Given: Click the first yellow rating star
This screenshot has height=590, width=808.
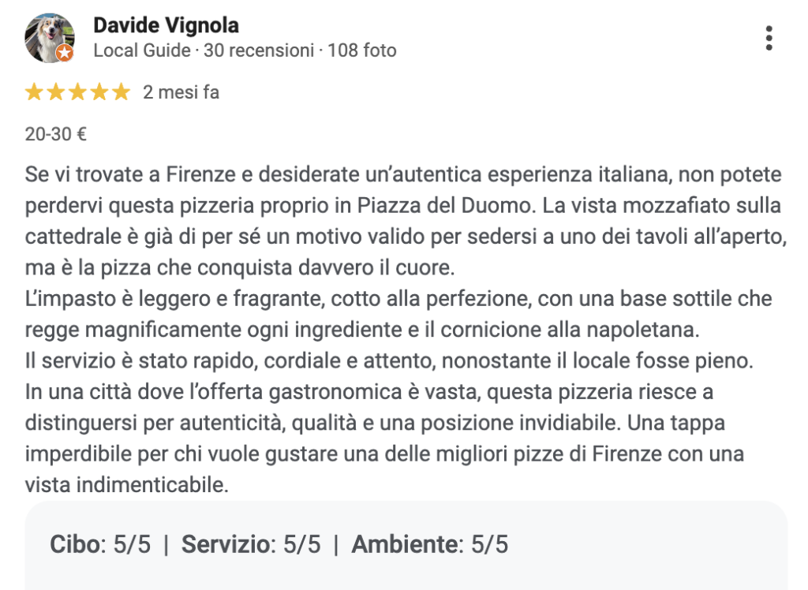Looking at the screenshot, I should (x=34, y=93).
